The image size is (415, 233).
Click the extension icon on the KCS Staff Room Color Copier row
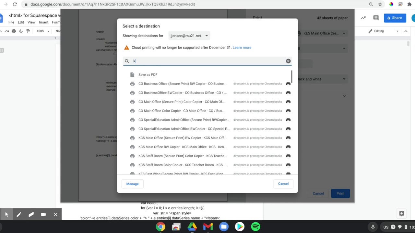(288, 165)
